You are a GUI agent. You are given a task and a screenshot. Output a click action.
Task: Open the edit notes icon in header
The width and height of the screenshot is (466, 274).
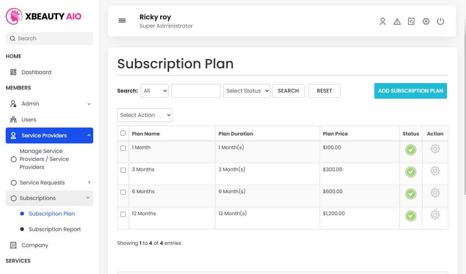coord(411,22)
